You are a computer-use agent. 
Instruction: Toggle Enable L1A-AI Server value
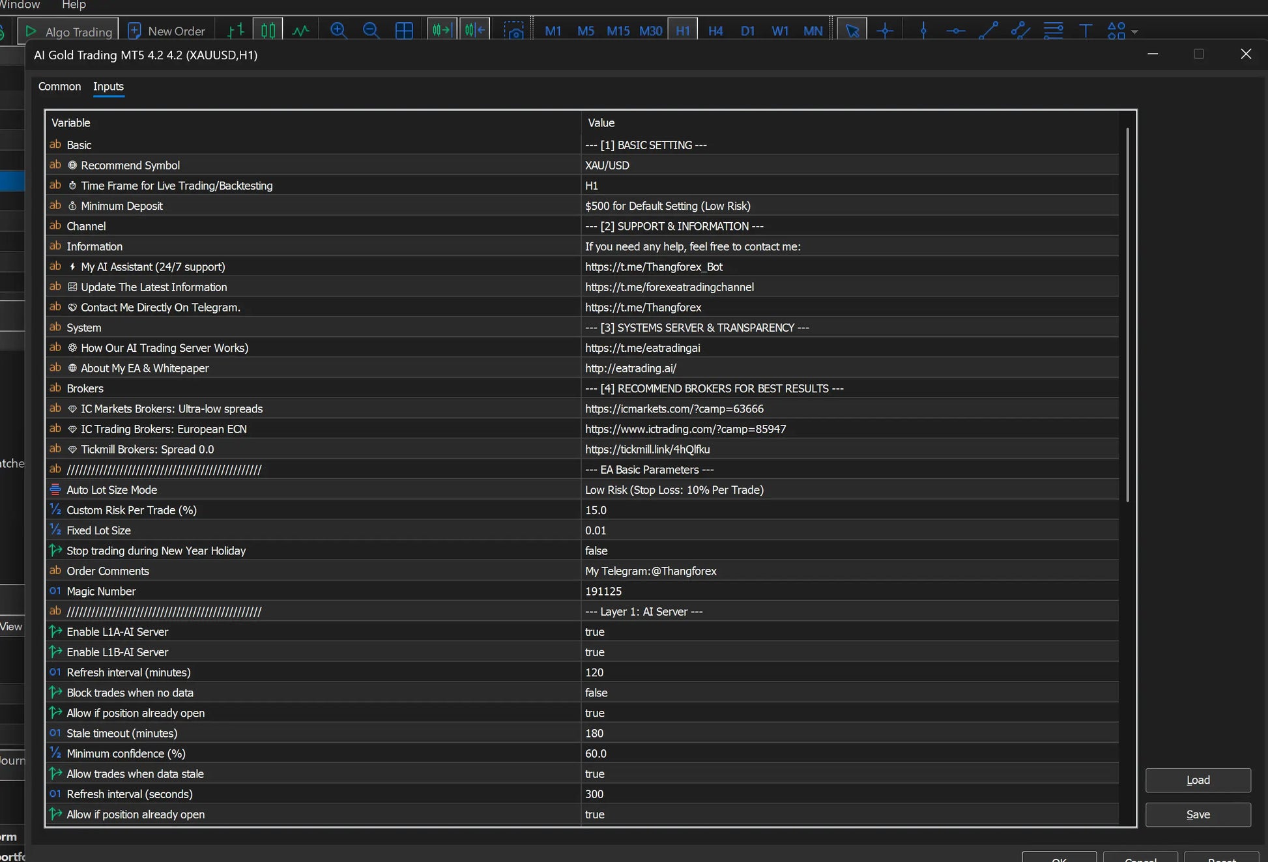pos(850,632)
